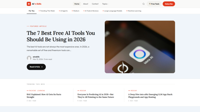
Task: Open the Free Tools button
Action: [x=154, y=4]
